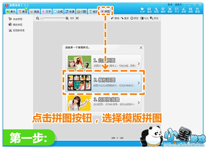
Task: Open the 尺寸 (resize) tool
Action: pyautogui.click(x=177, y=10)
